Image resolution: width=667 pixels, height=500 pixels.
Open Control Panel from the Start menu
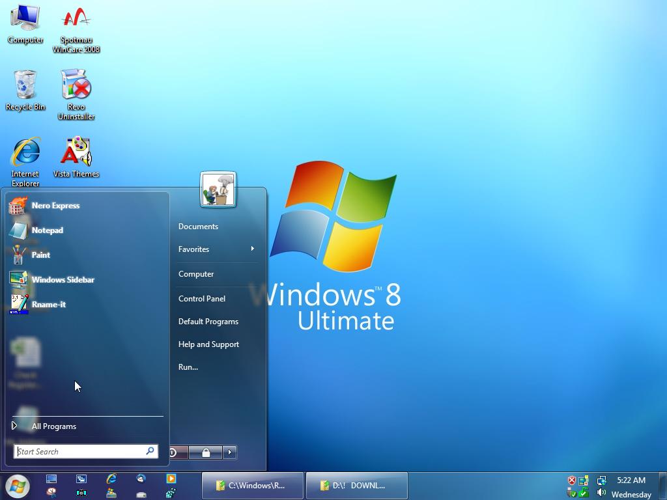(x=202, y=298)
